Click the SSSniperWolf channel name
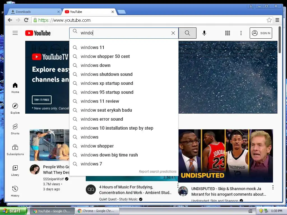 pyautogui.click(x=53, y=179)
